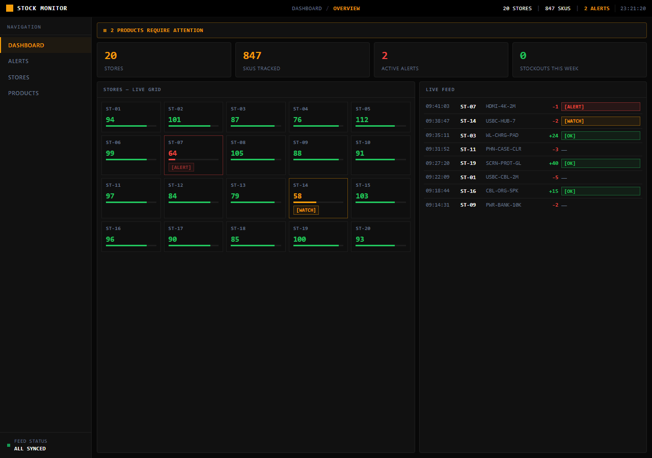Open store tile ST-06
This screenshot has width=652, height=458.
coord(131,155)
